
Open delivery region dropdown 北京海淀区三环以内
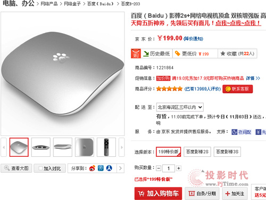pyautogui.click(x=180, y=107)
